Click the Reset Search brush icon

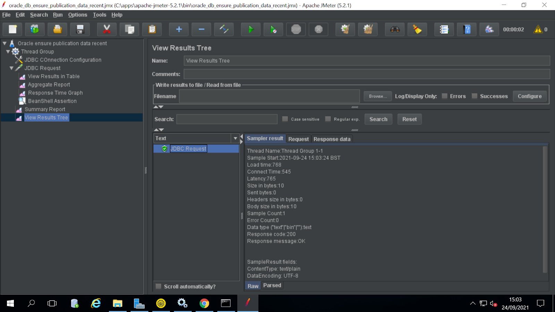[x=417, y=29]
